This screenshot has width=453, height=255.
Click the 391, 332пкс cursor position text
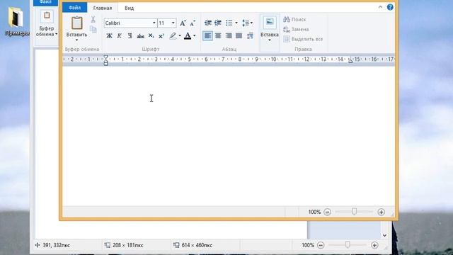57,245
